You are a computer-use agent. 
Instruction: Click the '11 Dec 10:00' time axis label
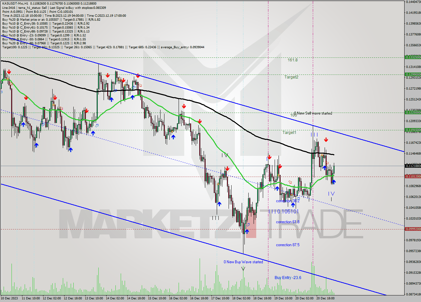pos(31,298)
